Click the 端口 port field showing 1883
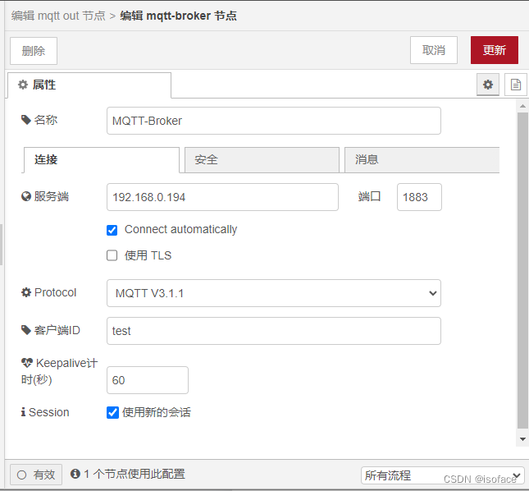Image resolution: width=529 pixels, height=491 pixels. click(419, 197)
